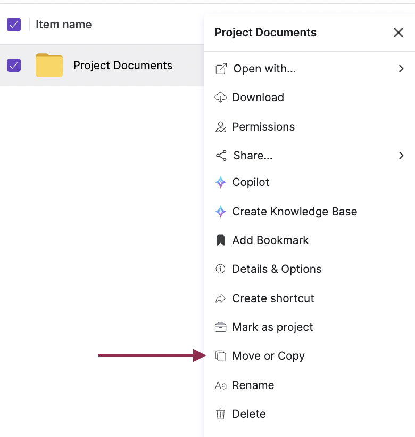Sort by the Item name column header
Viewport: 415px width, 437px height.
[x=63, y=25]
